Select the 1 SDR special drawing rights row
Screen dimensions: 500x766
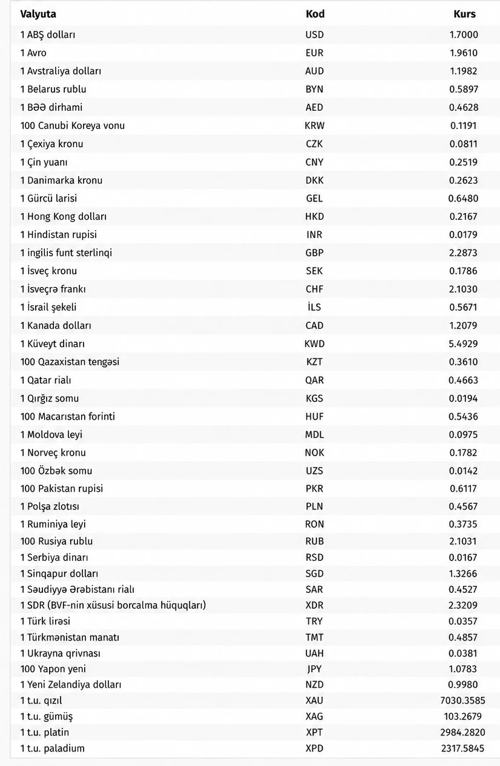[x=255, y=605]
